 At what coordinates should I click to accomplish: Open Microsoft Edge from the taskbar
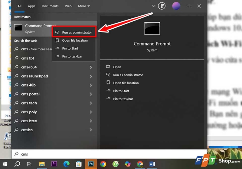[x=66, y=164]
